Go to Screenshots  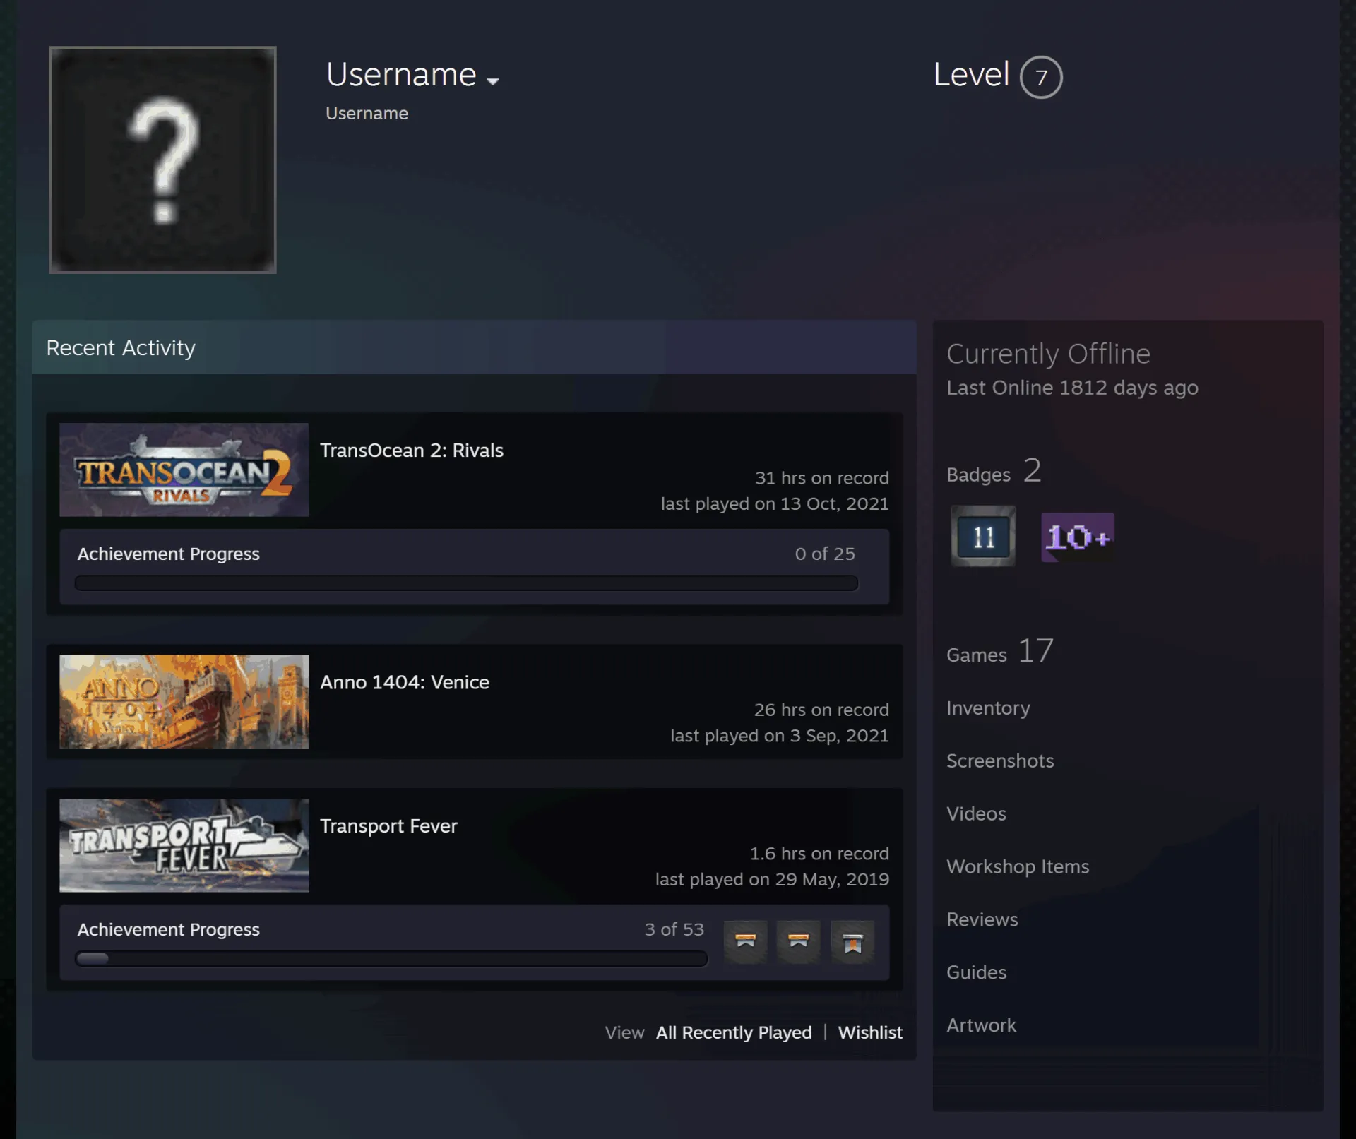click(x=1000, y=761)
